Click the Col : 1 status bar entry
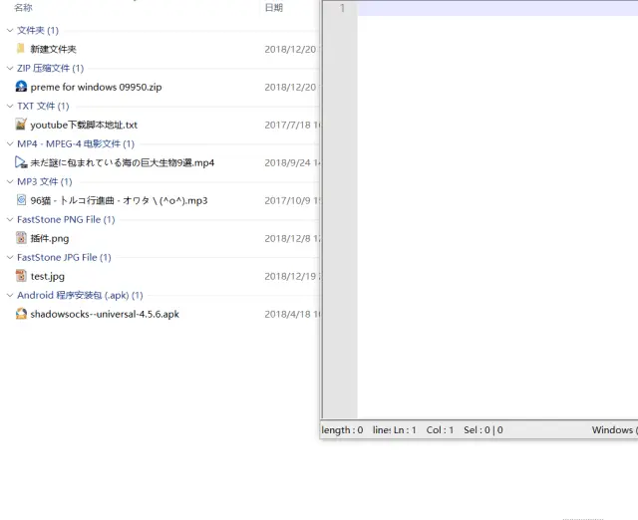 (440, 429)
